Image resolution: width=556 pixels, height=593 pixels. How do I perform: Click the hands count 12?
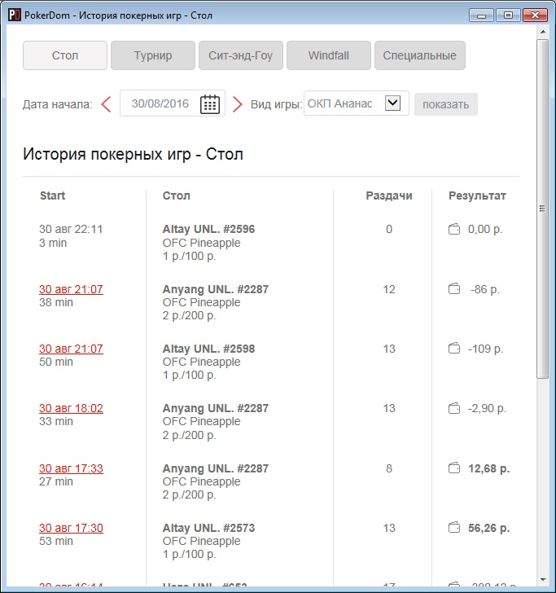389,289
